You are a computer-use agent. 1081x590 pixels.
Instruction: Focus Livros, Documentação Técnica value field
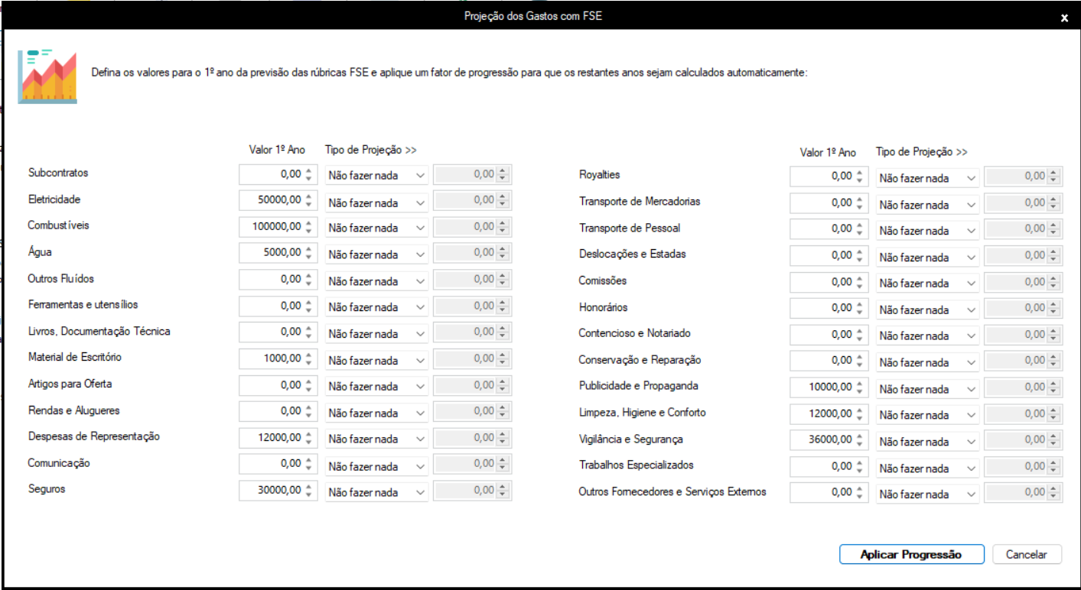point(278,332)
